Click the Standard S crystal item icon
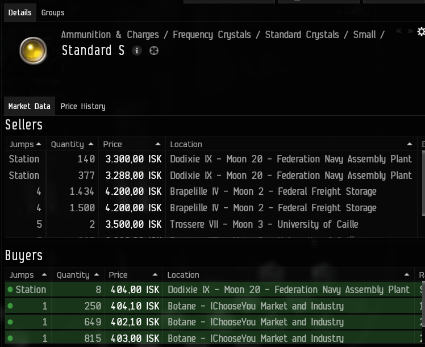Viewport: 425px width, 347px height. (x=33, y=51)
